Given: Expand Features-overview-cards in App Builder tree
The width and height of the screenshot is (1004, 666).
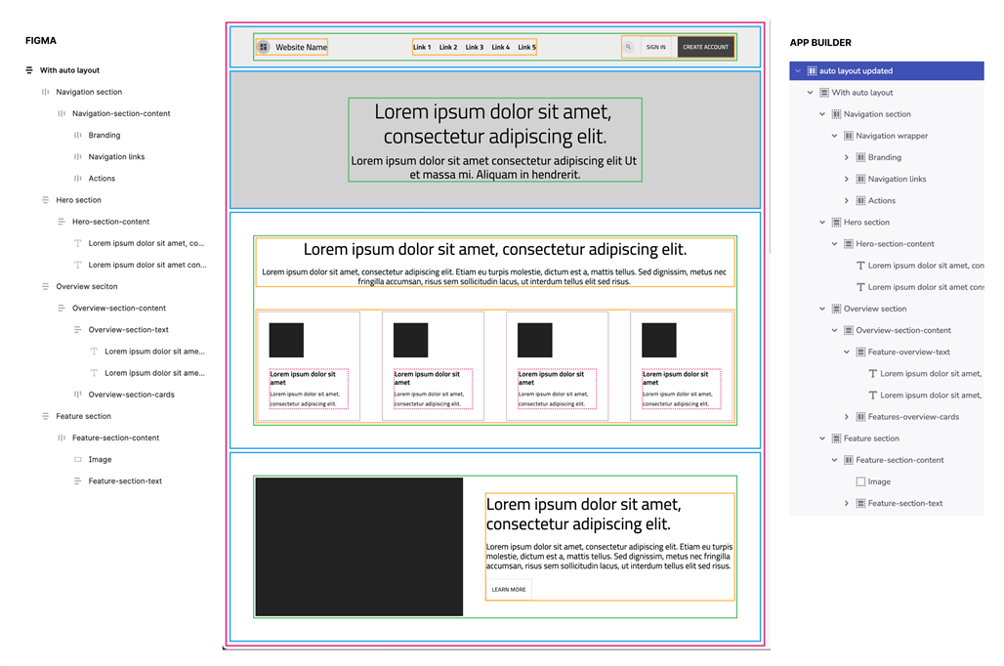Looking at the screenshot, I should pyautogui.click(x=847, y=417).
